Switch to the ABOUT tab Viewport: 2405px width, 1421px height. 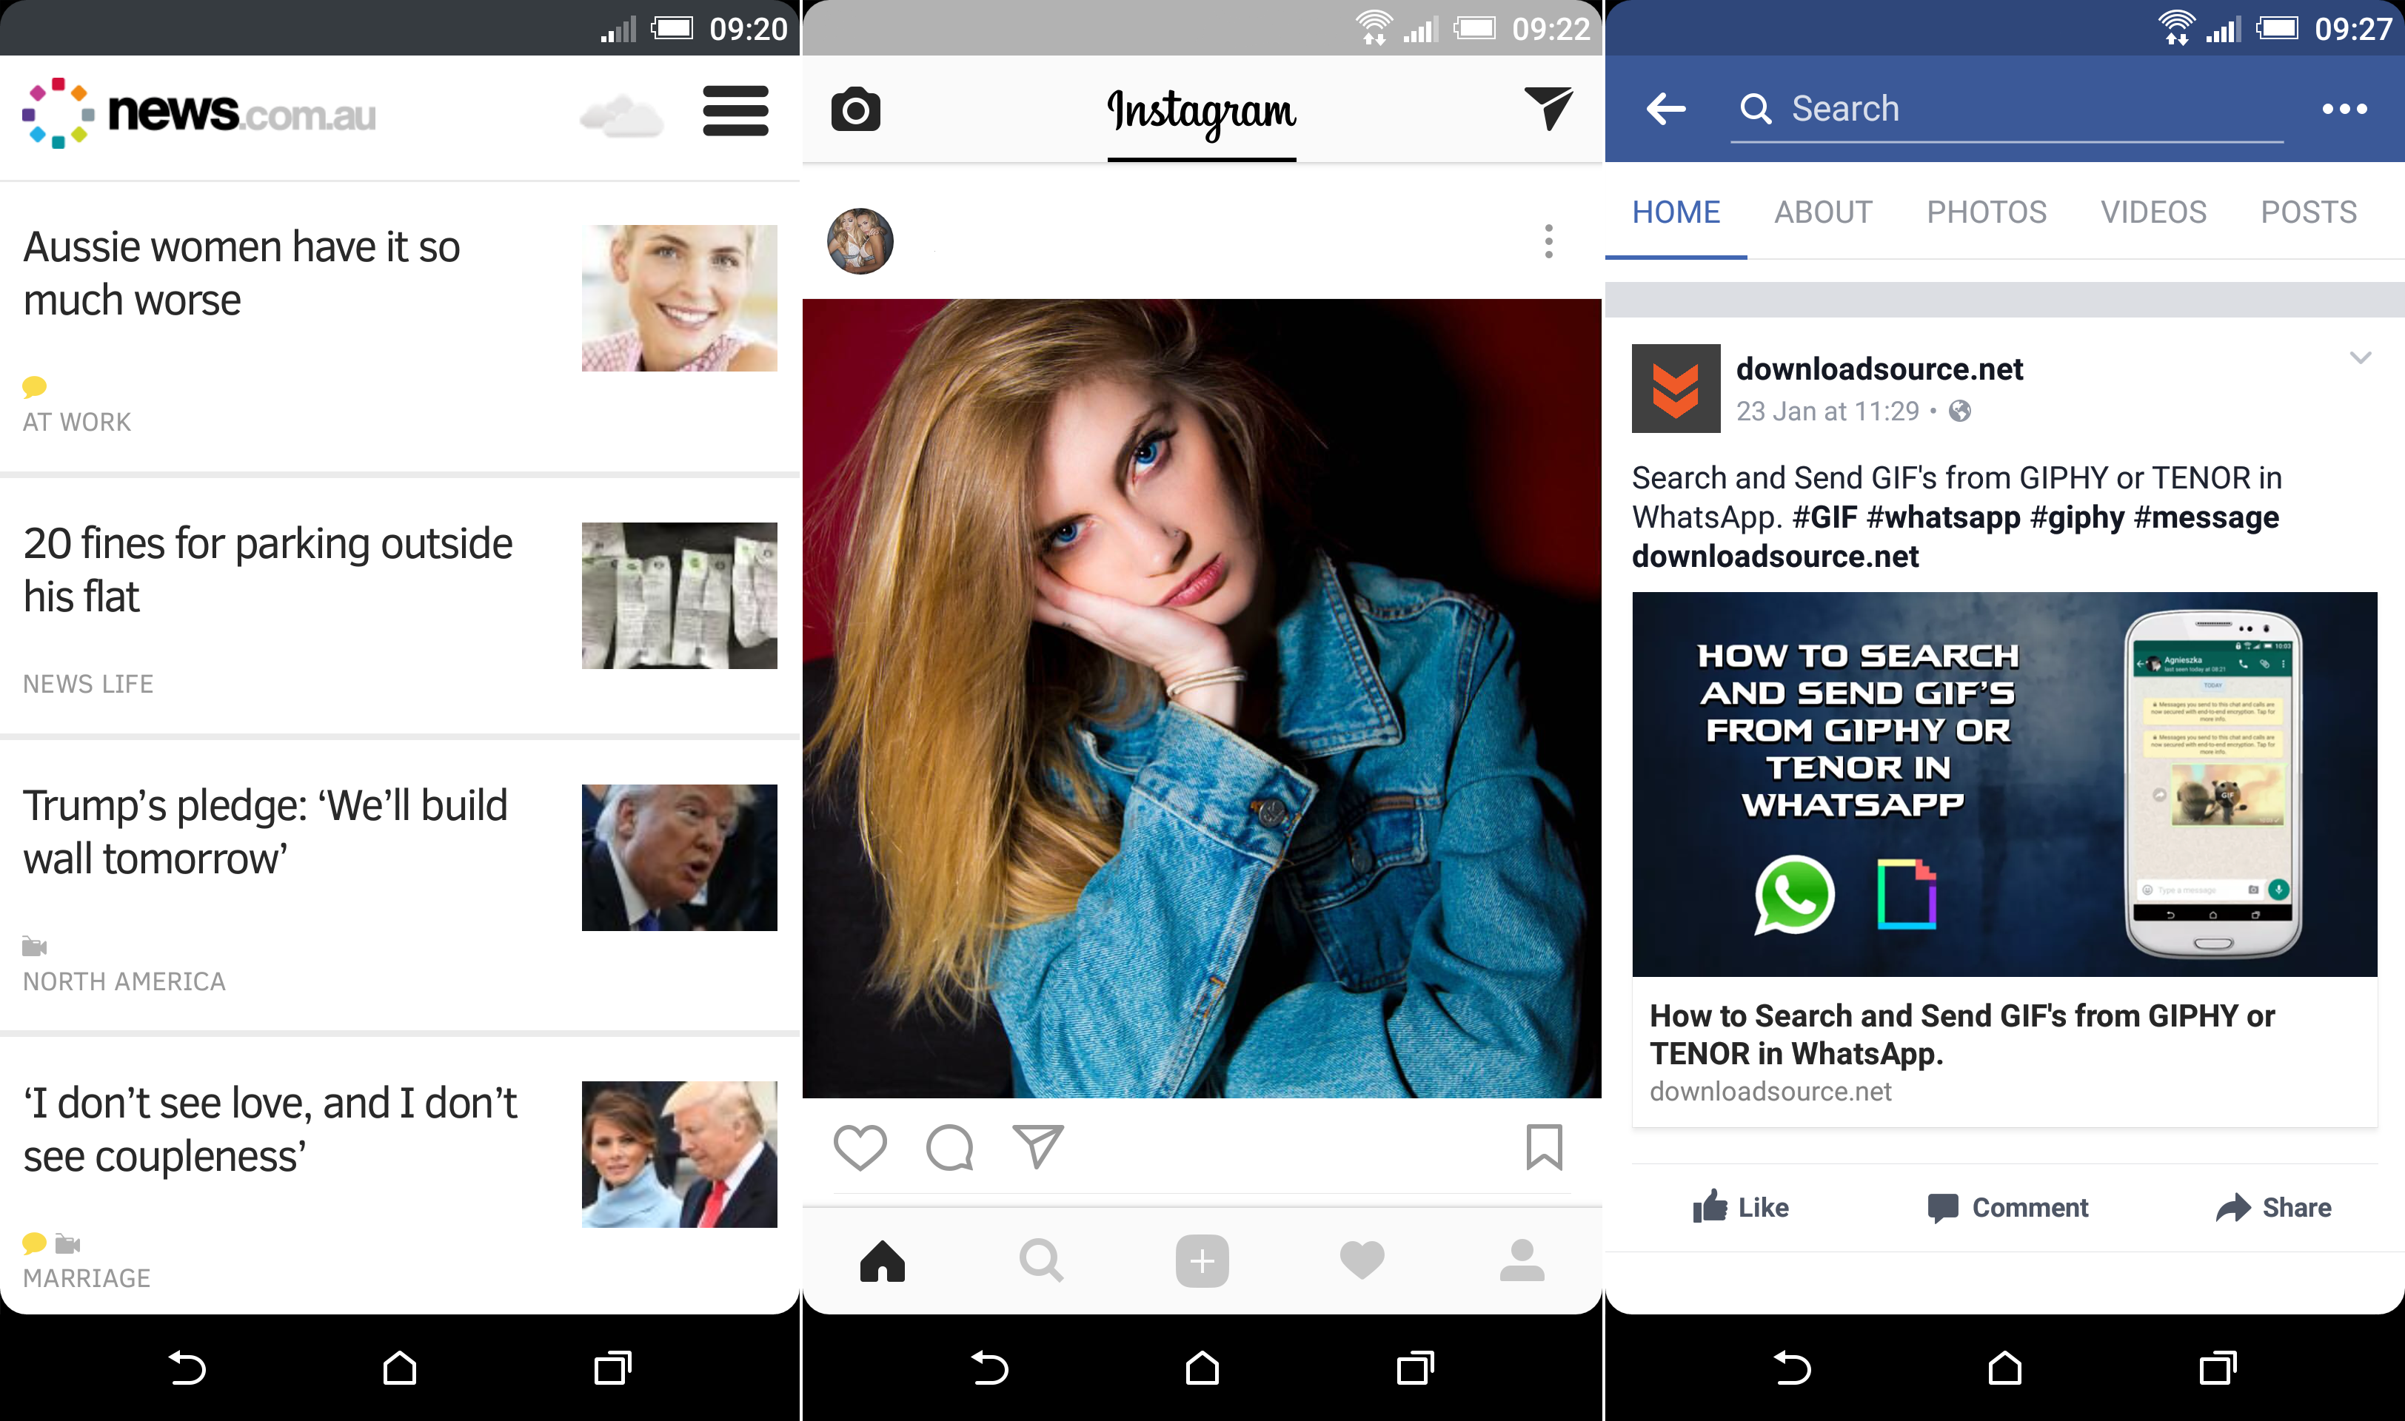1823,212
